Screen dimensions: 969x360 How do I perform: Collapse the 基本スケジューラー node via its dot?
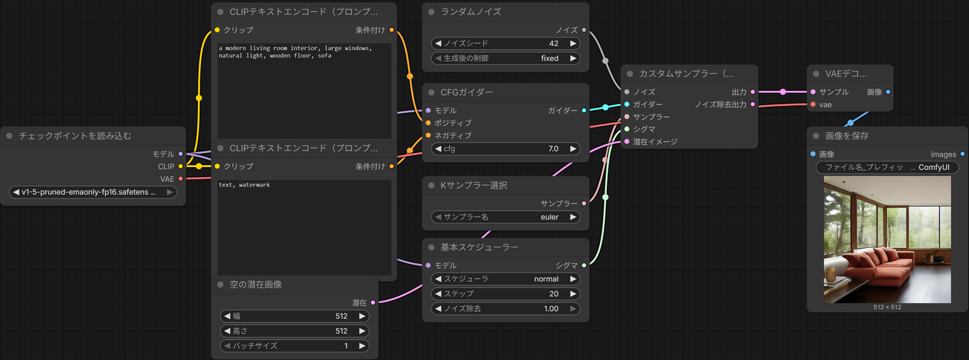pos(431,247)
